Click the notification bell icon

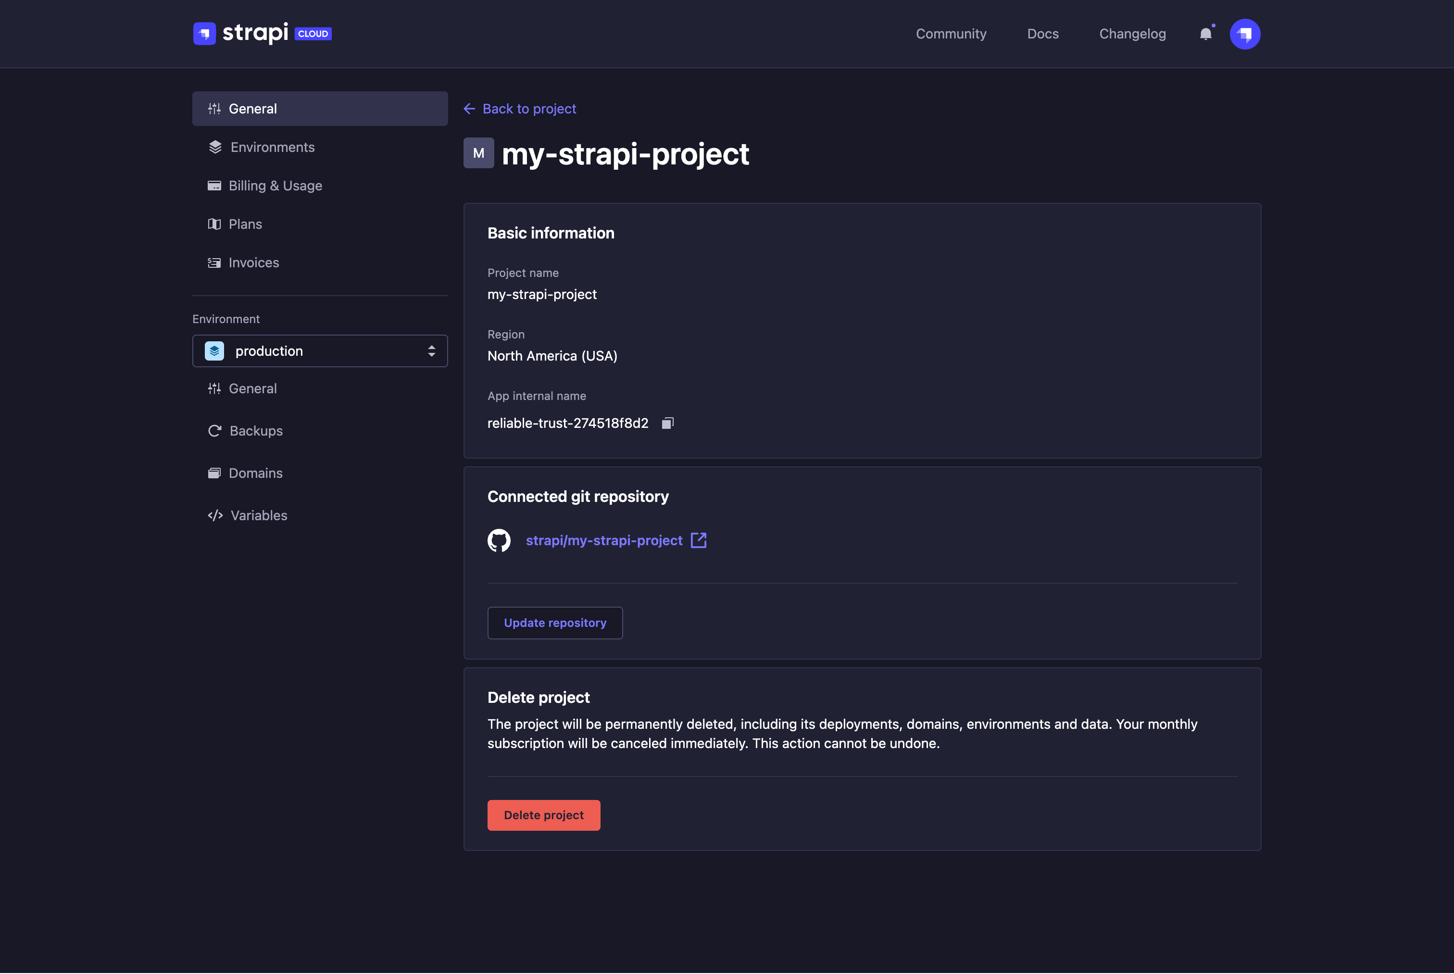point(1205,33)
